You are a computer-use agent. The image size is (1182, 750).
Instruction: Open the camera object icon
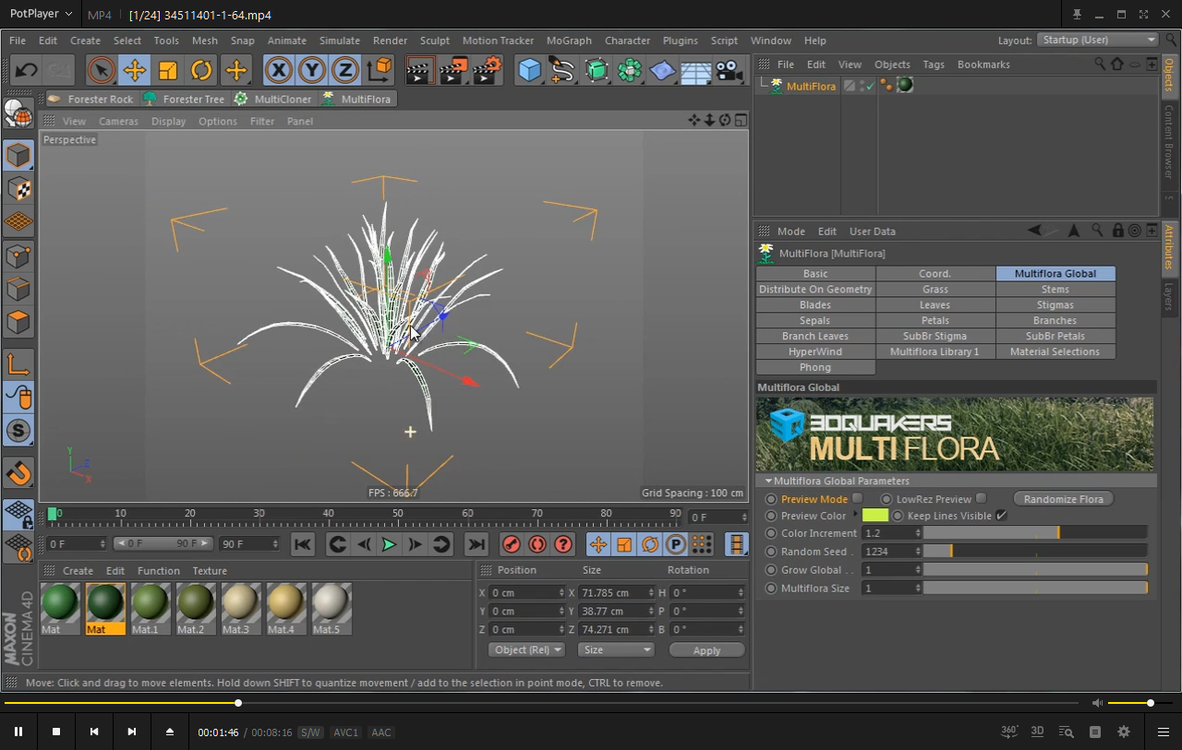730,70
